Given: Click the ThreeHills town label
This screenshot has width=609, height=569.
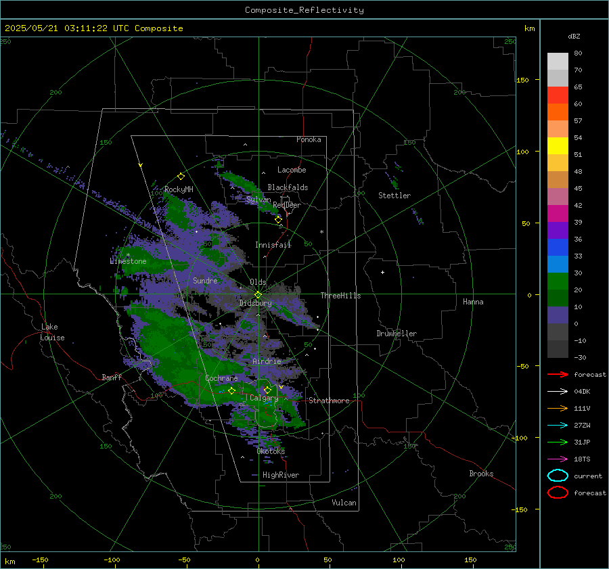Looking at the screenshot, I should (340, 296).
